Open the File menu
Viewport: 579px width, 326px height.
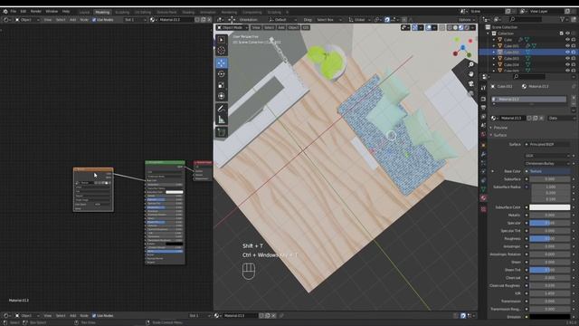14,12
